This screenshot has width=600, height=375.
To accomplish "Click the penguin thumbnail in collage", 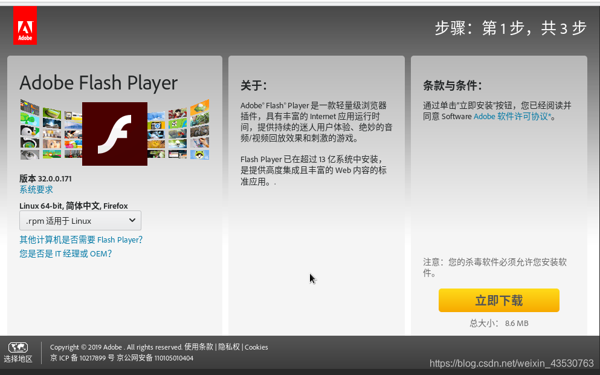I will 30,131.
